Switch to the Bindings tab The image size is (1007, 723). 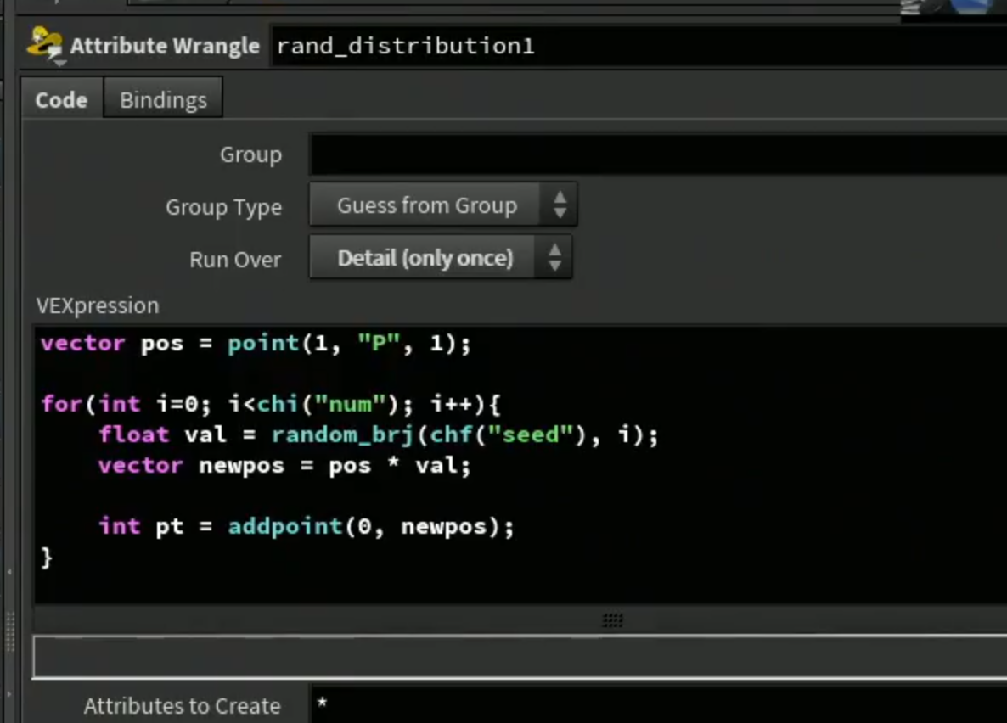[163, 99]
